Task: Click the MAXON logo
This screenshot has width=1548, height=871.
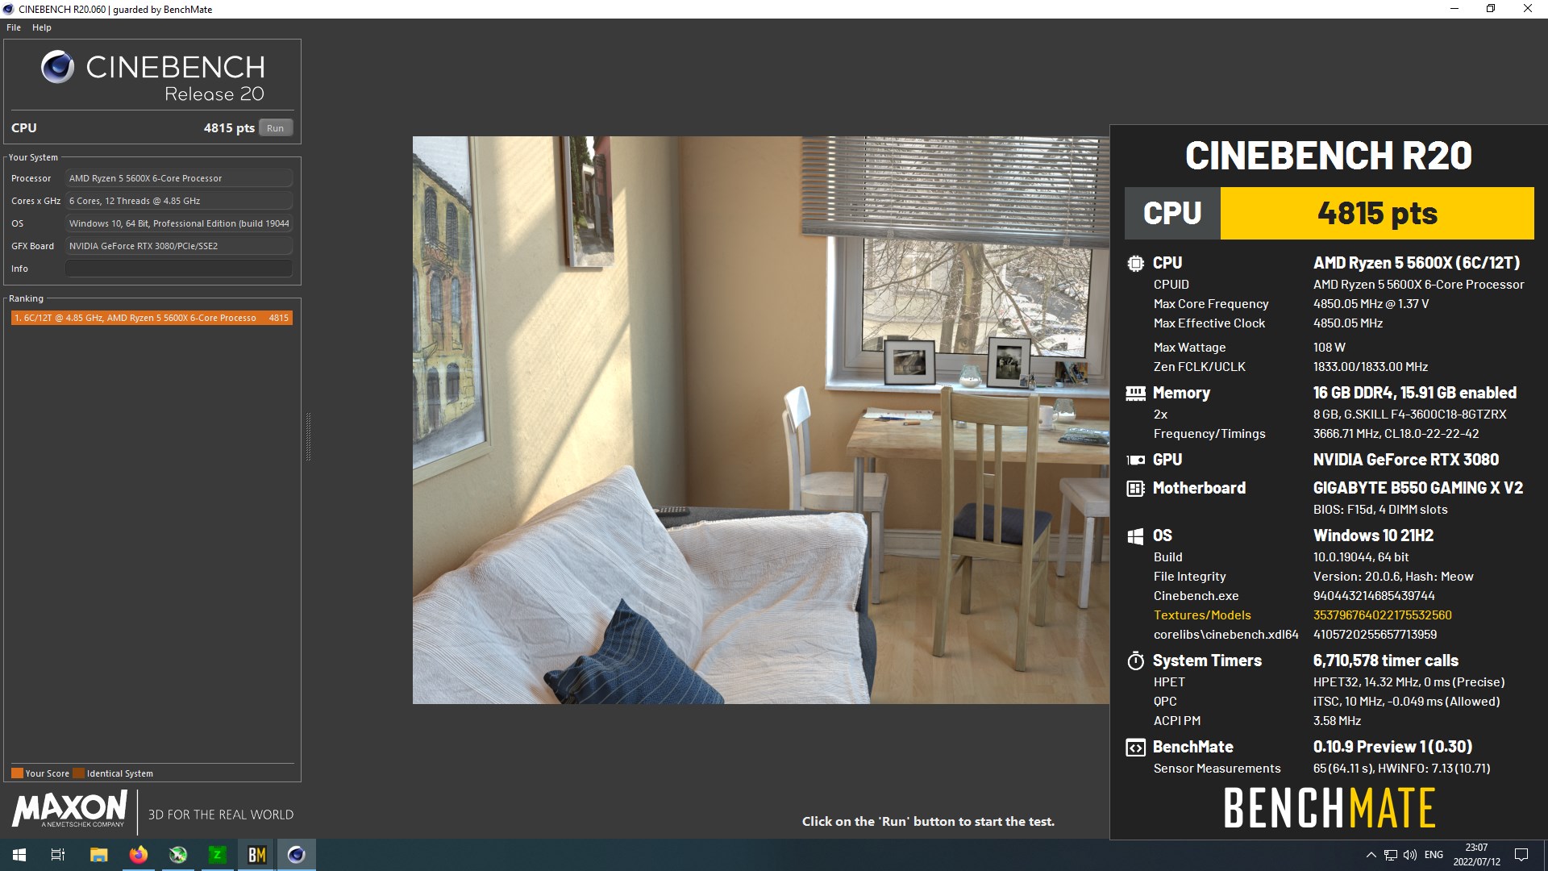Action: coord(70,809)
